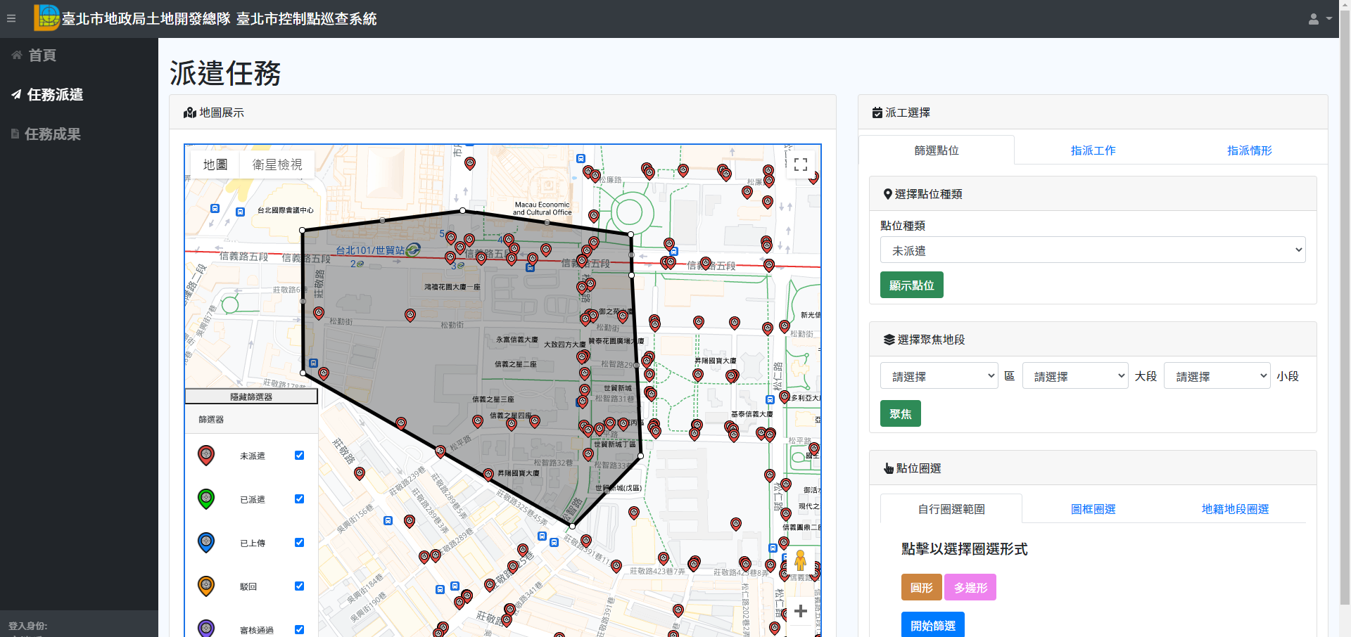1351x637 pixels.
Task: Open the 小段 subsection dropdown
Action: (1217, 376)
